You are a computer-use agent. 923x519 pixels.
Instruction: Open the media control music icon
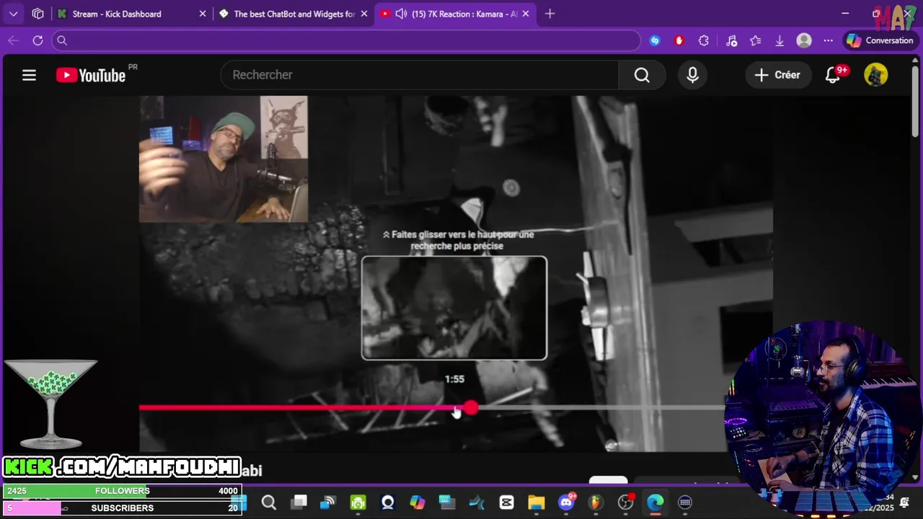[731, 41]
